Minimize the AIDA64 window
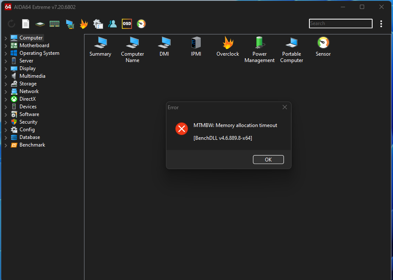This screenshot has width=393, height=280. point(343,7)
